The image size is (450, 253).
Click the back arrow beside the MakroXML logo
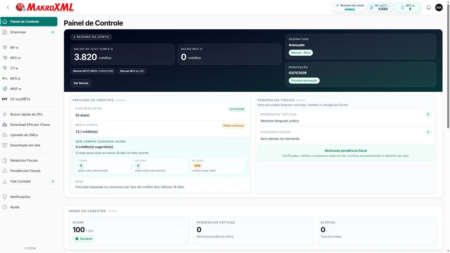[8, 8]
